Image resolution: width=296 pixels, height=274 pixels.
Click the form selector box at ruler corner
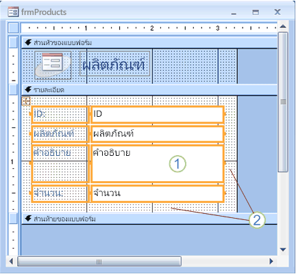(13, 28)
